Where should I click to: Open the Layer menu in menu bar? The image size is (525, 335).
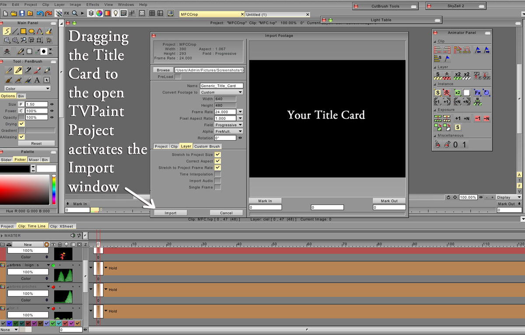point(59,4)
